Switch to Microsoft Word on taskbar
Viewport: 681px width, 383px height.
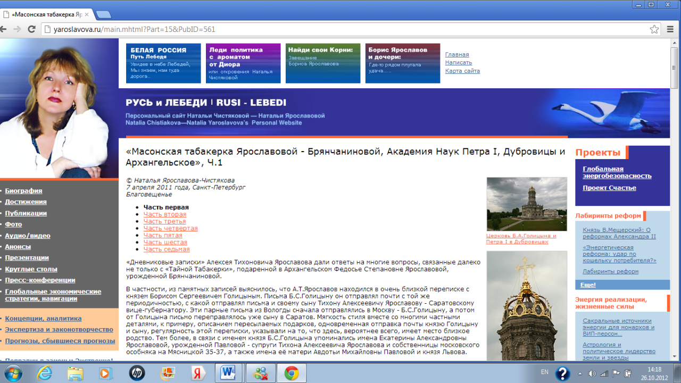pos(229,373)
